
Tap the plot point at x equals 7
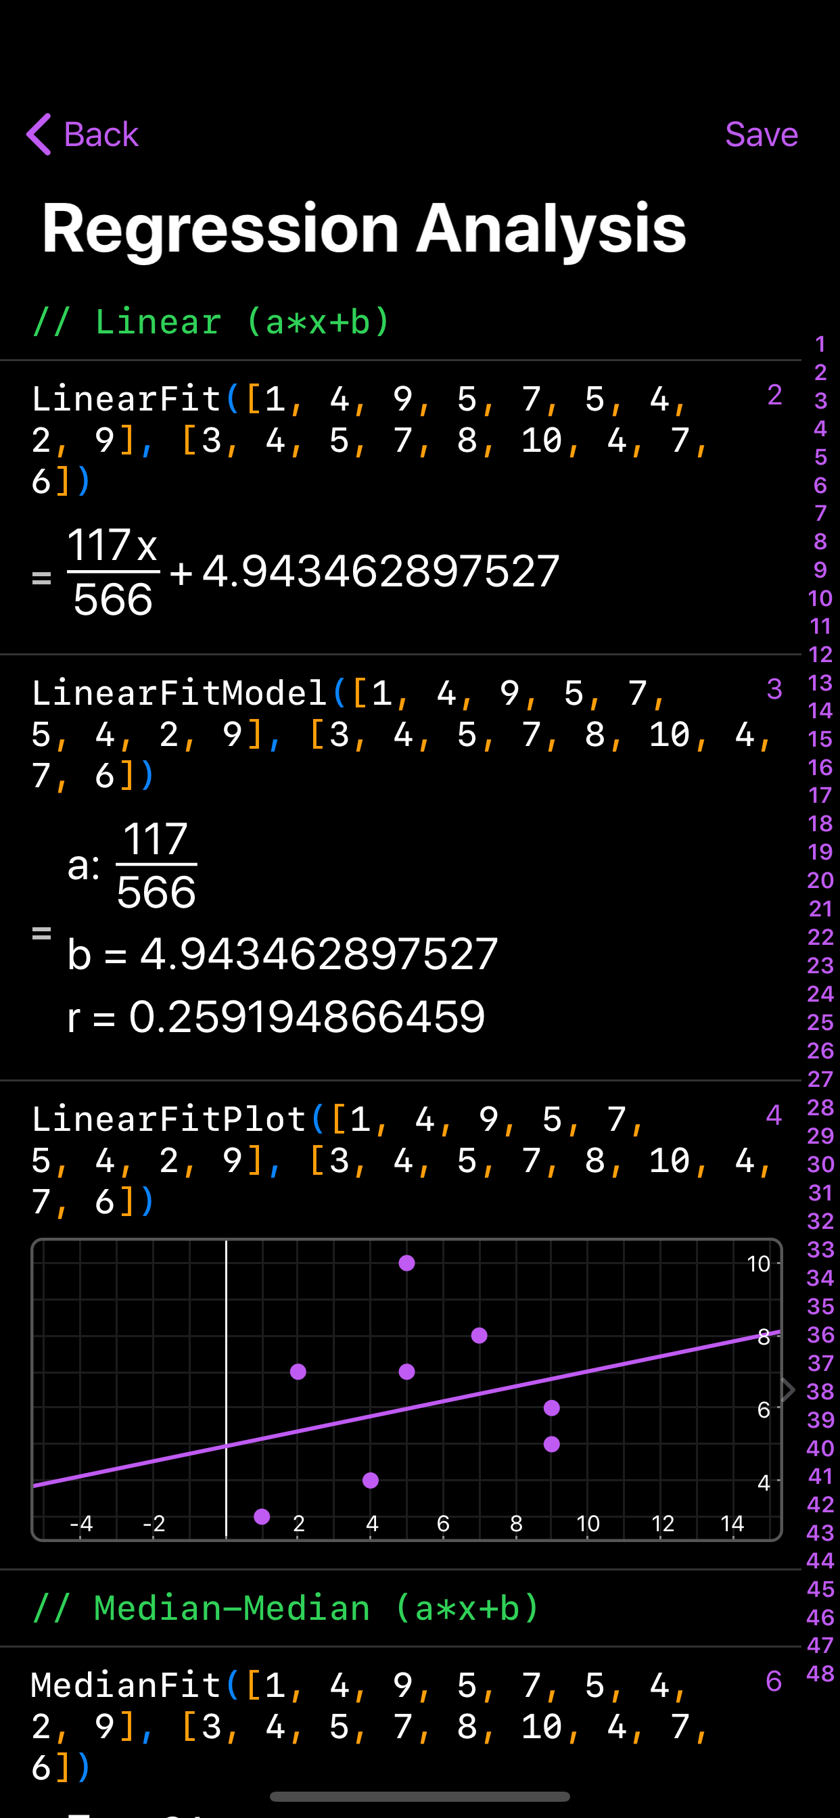[x=480, y=1335]
